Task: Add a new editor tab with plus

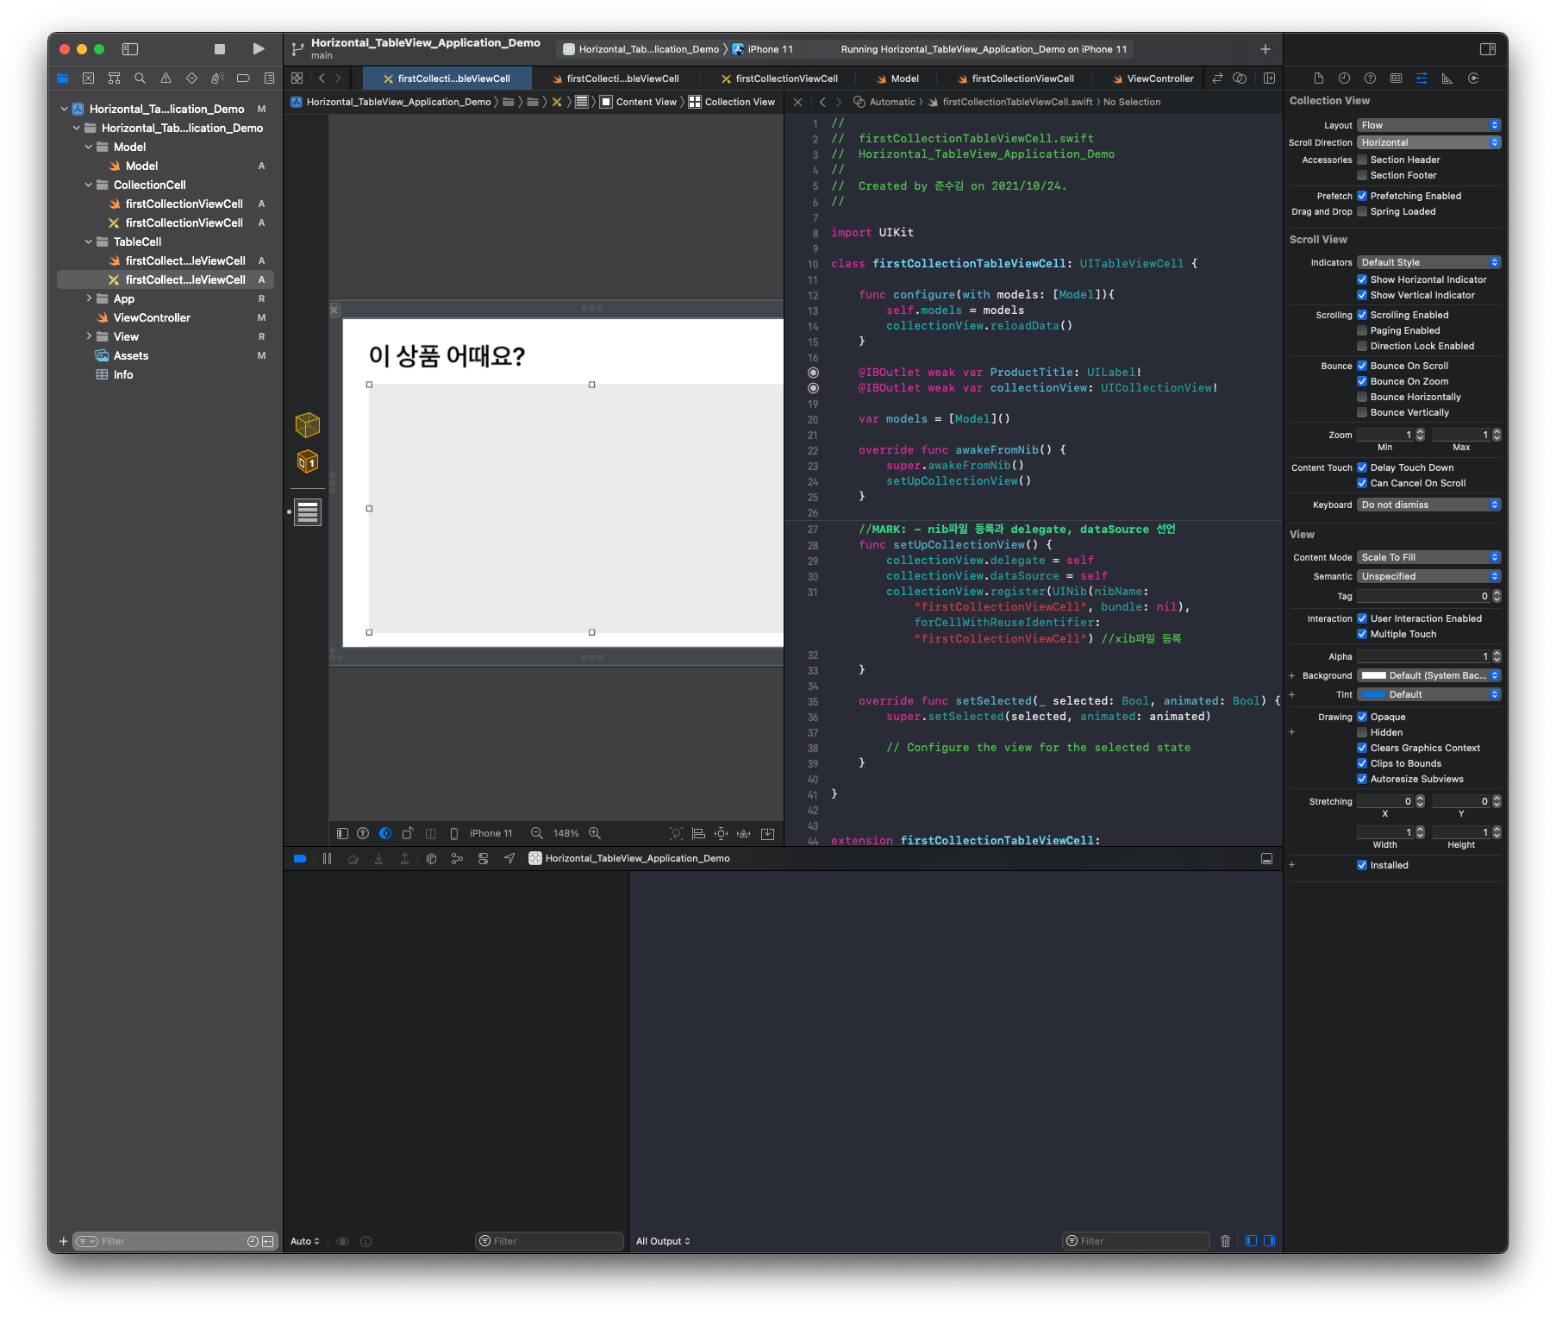Action: coord(1265,49)
